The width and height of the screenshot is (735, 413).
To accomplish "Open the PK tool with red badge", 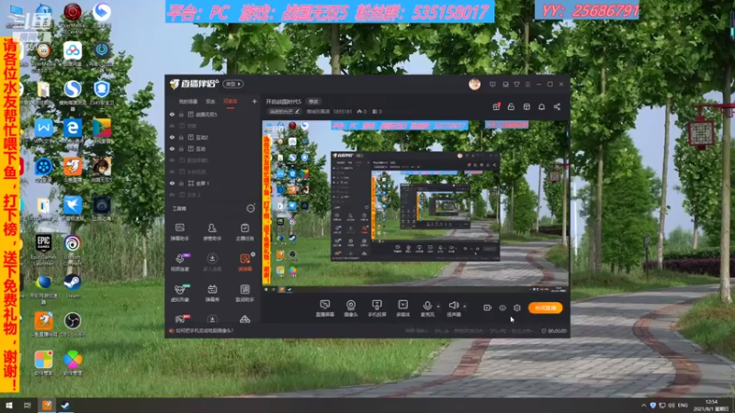I will tap(179, 319).
